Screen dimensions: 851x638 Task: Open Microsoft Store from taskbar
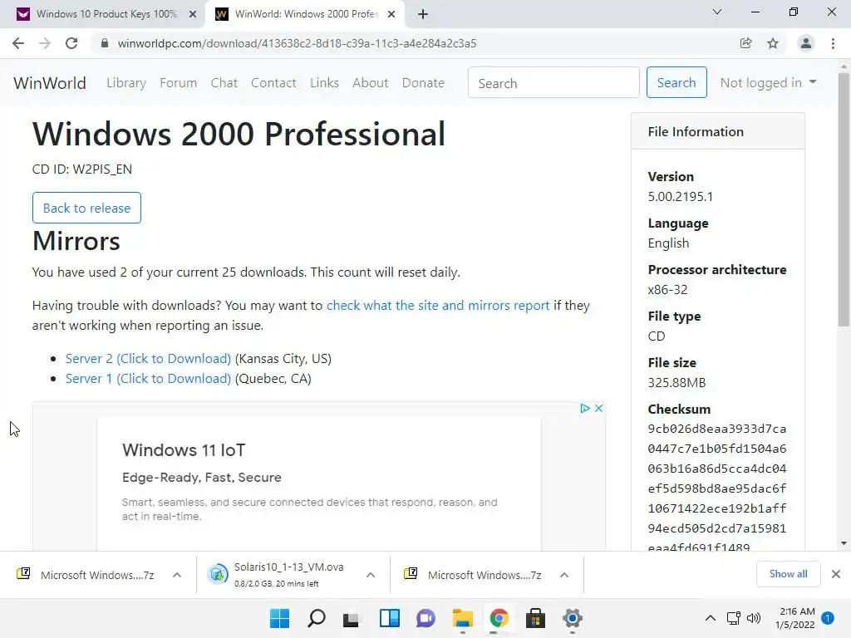[536, 618]
